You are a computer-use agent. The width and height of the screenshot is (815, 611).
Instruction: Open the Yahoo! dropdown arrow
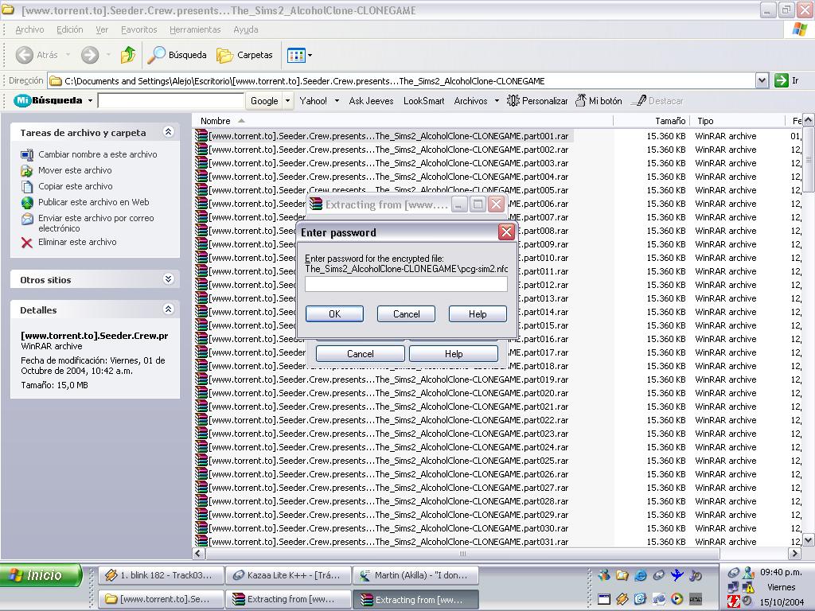pyautogui.click(x=337, y=101)
